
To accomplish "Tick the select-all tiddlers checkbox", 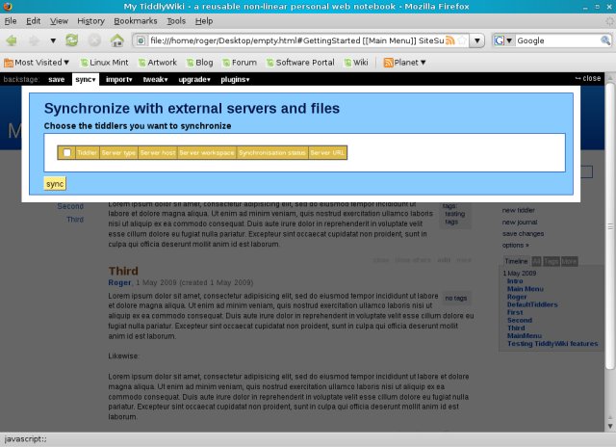I will tap(66, 152).
